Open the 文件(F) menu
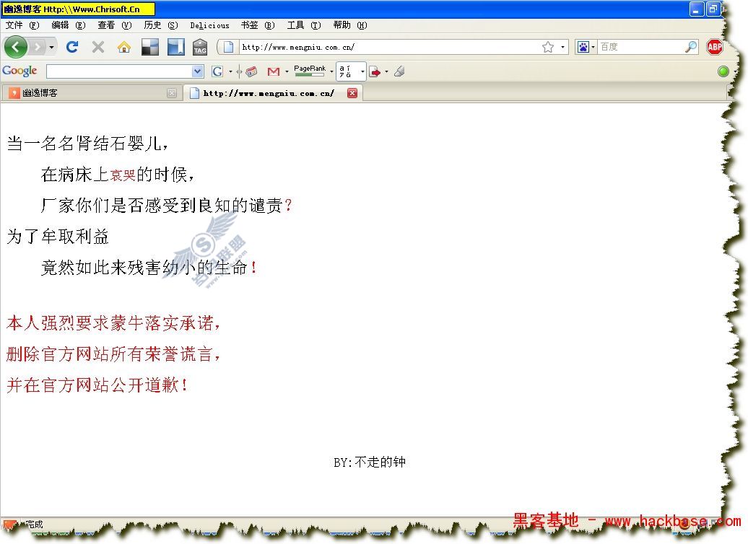Viewport: 748px width, 544px height. [x=22, y=25]
